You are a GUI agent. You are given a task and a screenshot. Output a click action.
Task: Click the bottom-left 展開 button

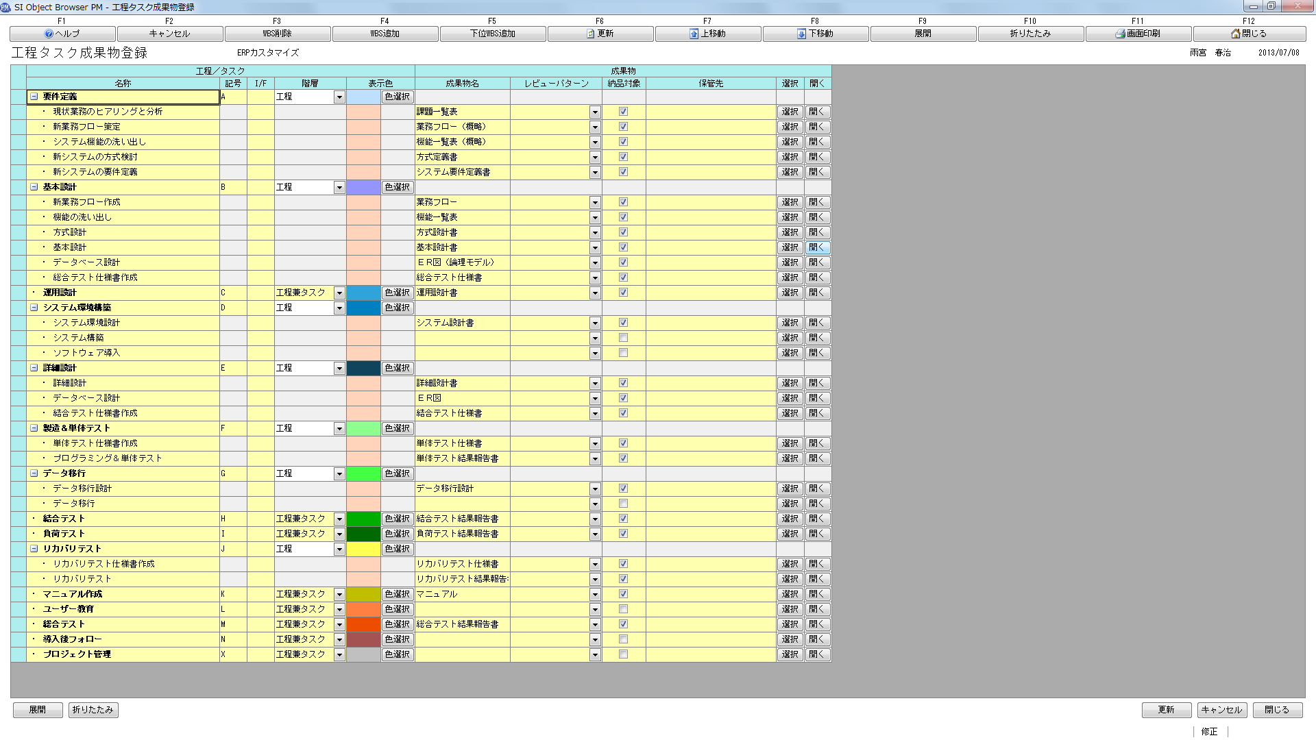(37, 710)
